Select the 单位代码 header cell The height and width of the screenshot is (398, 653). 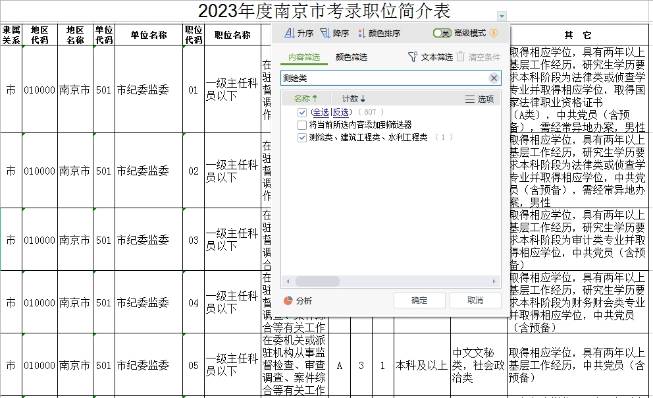click(104, 34)
